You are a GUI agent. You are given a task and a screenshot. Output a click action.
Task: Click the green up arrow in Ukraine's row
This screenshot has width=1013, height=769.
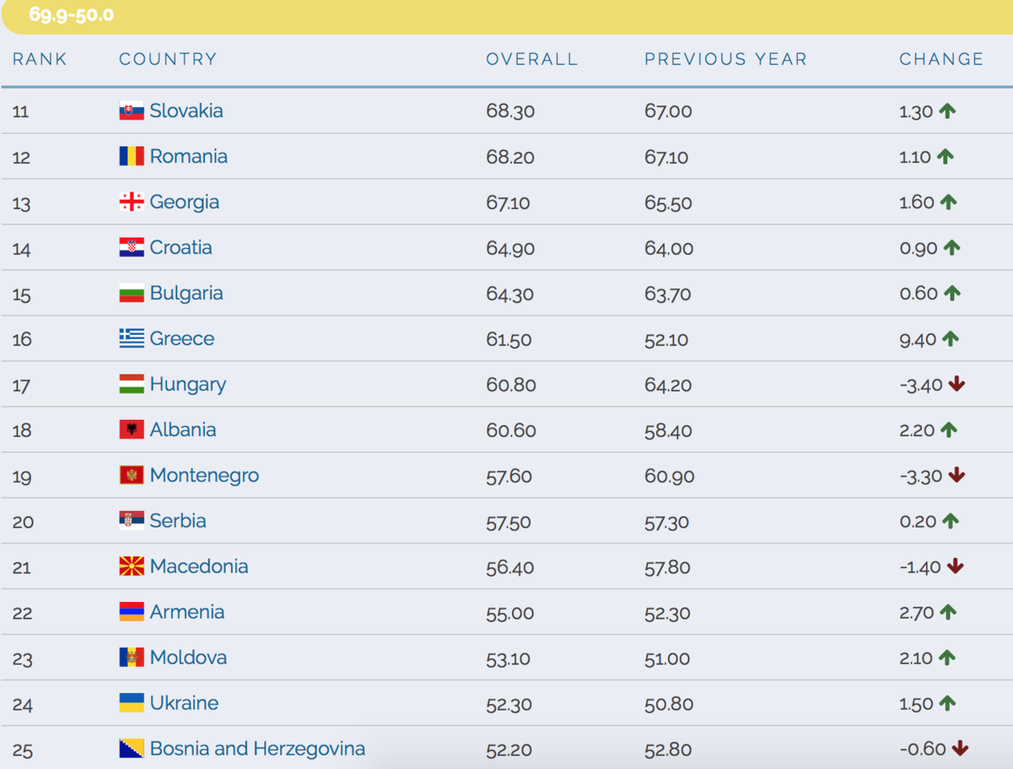point(947,703)
